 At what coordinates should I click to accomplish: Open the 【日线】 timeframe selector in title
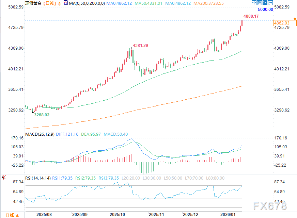pyautogui.click(x=49, y=3)
